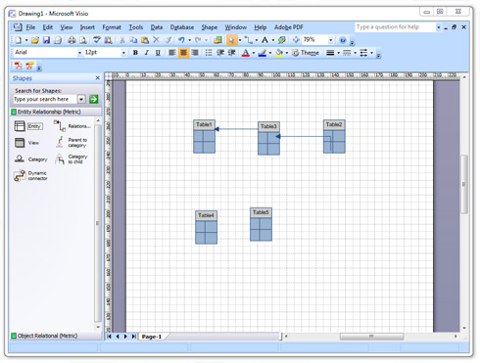Select the Pointer tool
The height and width of the screenshot is (363, 480).
coord(231,40)
